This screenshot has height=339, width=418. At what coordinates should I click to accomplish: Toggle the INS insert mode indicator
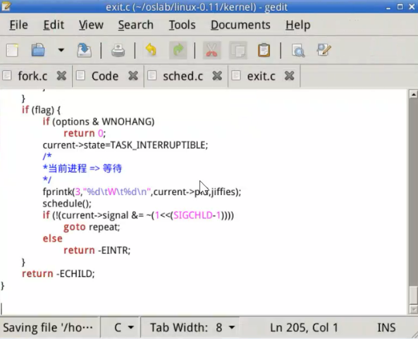[x=386, y=328]
